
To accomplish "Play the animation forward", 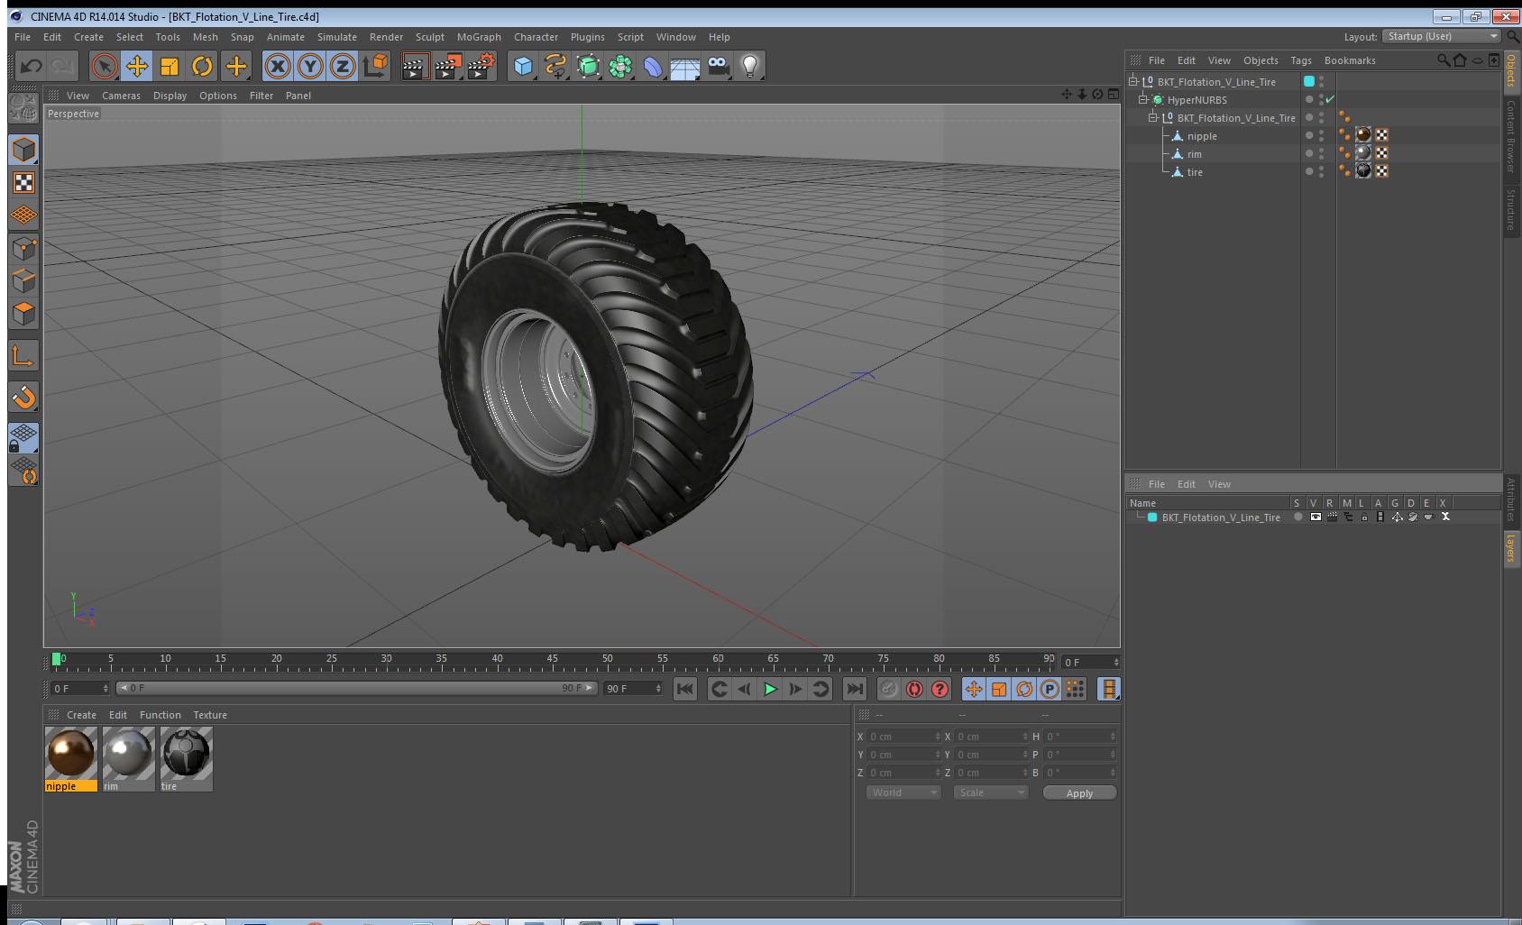I will click(x=770, y=689).
